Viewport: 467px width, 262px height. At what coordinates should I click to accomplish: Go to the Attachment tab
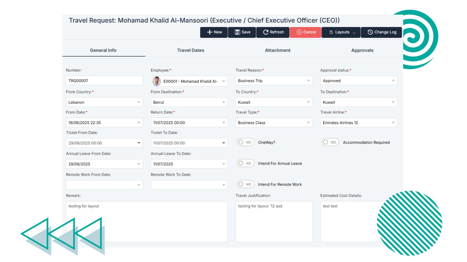click(278, 51)
